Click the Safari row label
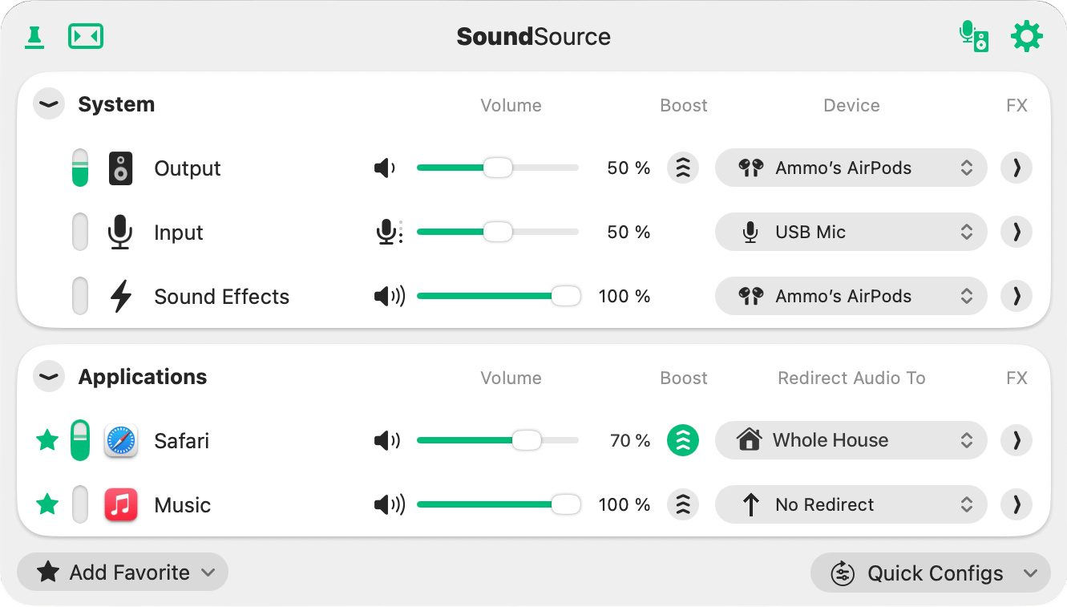The height and width of the screenshot is (607, 1067). (x=182, y=441)
